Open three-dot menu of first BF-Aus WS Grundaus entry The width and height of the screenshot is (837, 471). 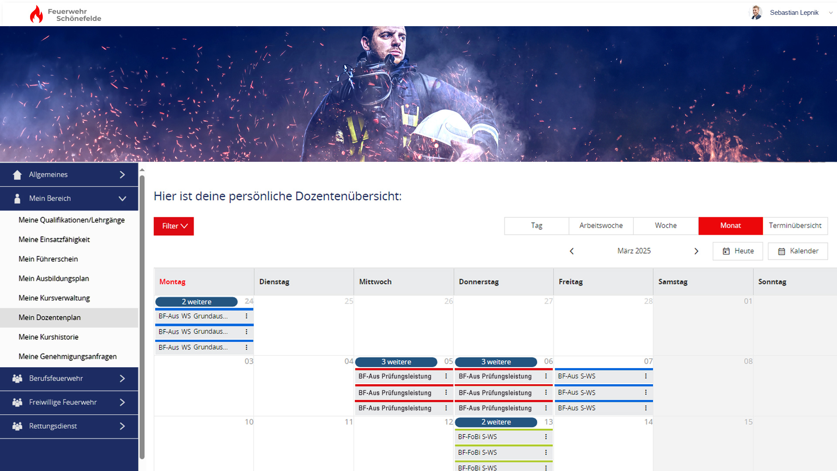pyautogui.click(x=246, y=316)
